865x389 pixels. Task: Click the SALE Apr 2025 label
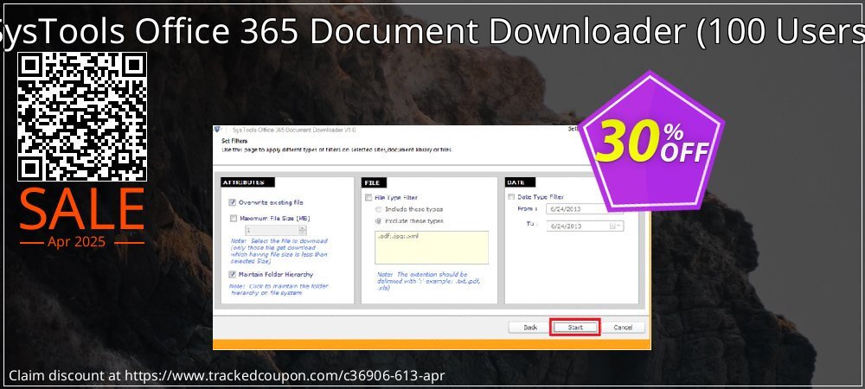pyautogui.click(x=81, y=218)
